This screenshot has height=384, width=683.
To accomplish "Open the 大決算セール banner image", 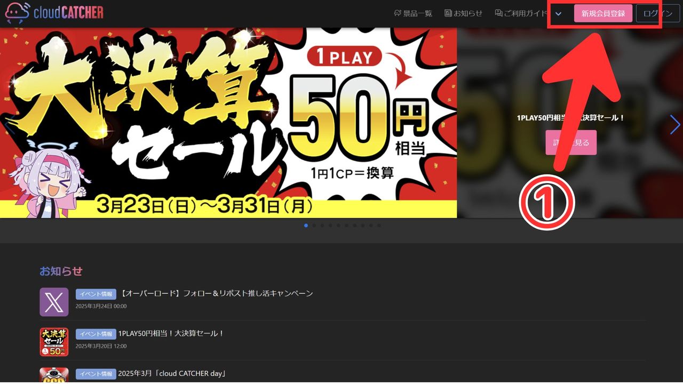I will click(x=228, y=123).
